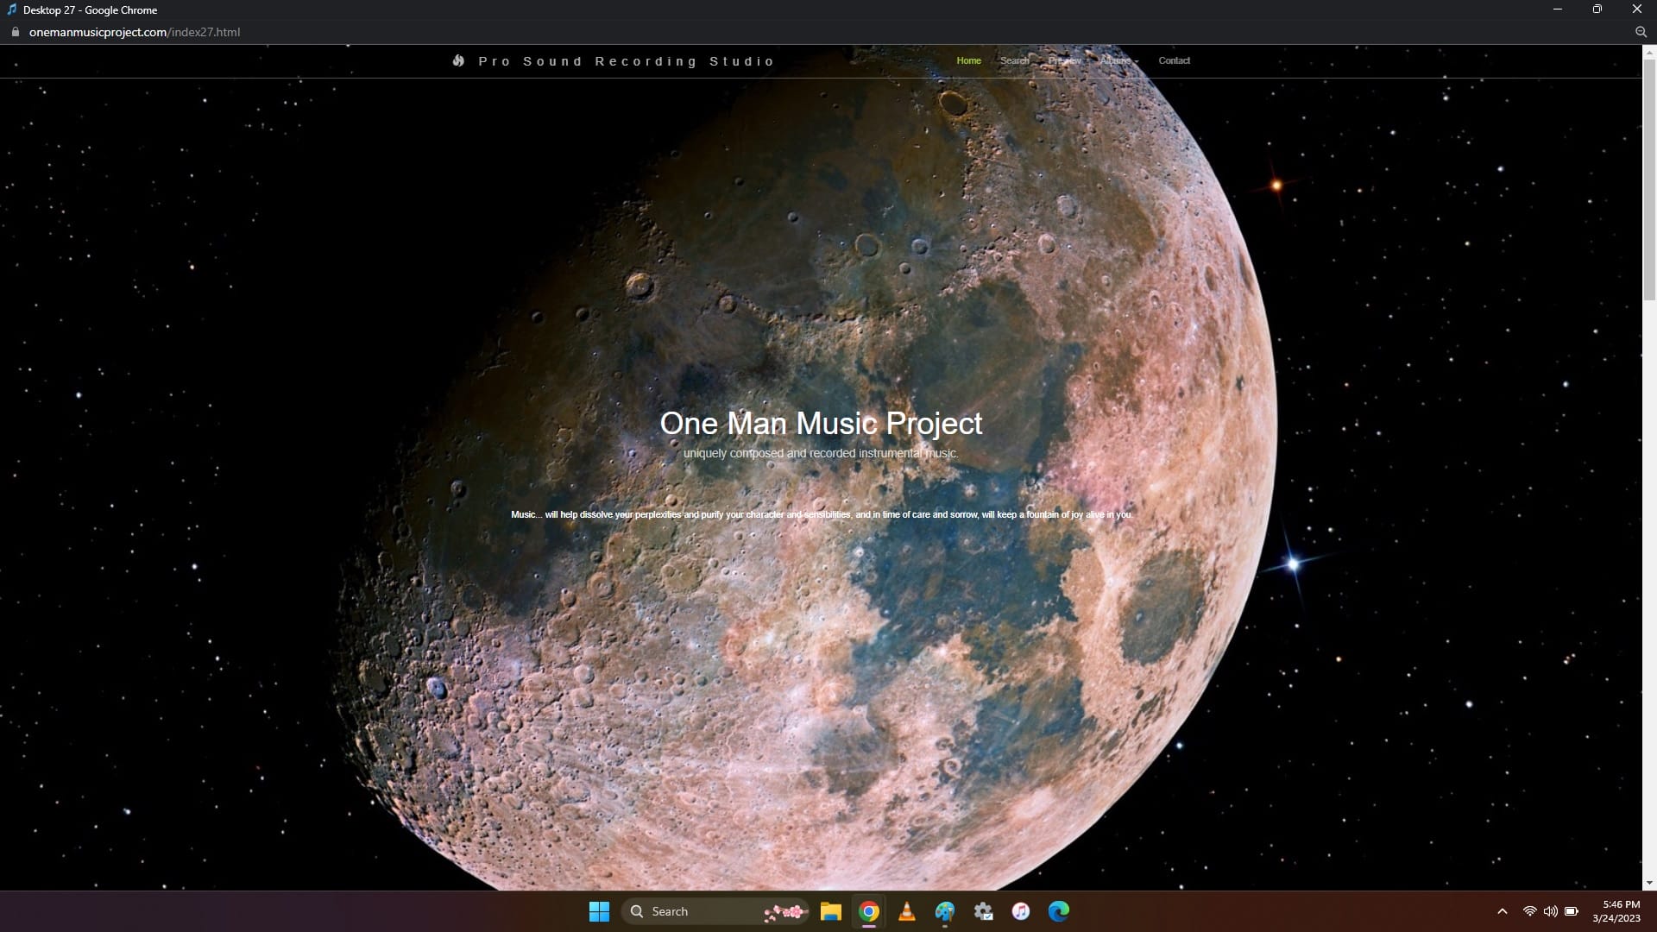Click the Pro Sound Recording Studio brand text
Screen dimensions: 1657x932
tap(626, 61)
